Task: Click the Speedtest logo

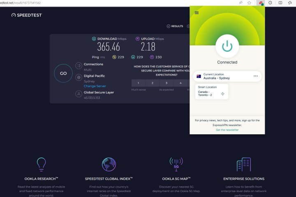Action: coord(27,15)
